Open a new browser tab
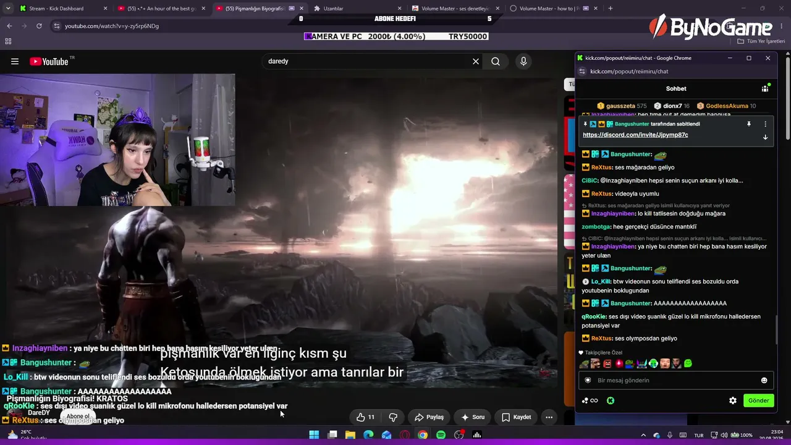791x445 pixels. point(610,9)
